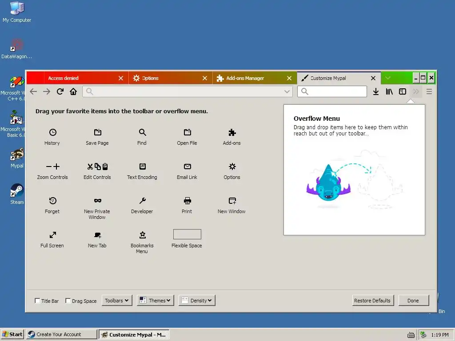Select the Forget icon
Viewport: 455px width, 341px height.
52,201
